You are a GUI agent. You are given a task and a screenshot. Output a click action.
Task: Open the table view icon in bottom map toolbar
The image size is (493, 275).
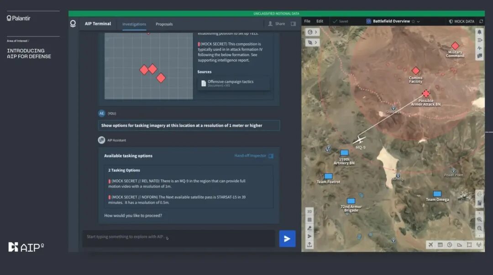coord(440,245)
